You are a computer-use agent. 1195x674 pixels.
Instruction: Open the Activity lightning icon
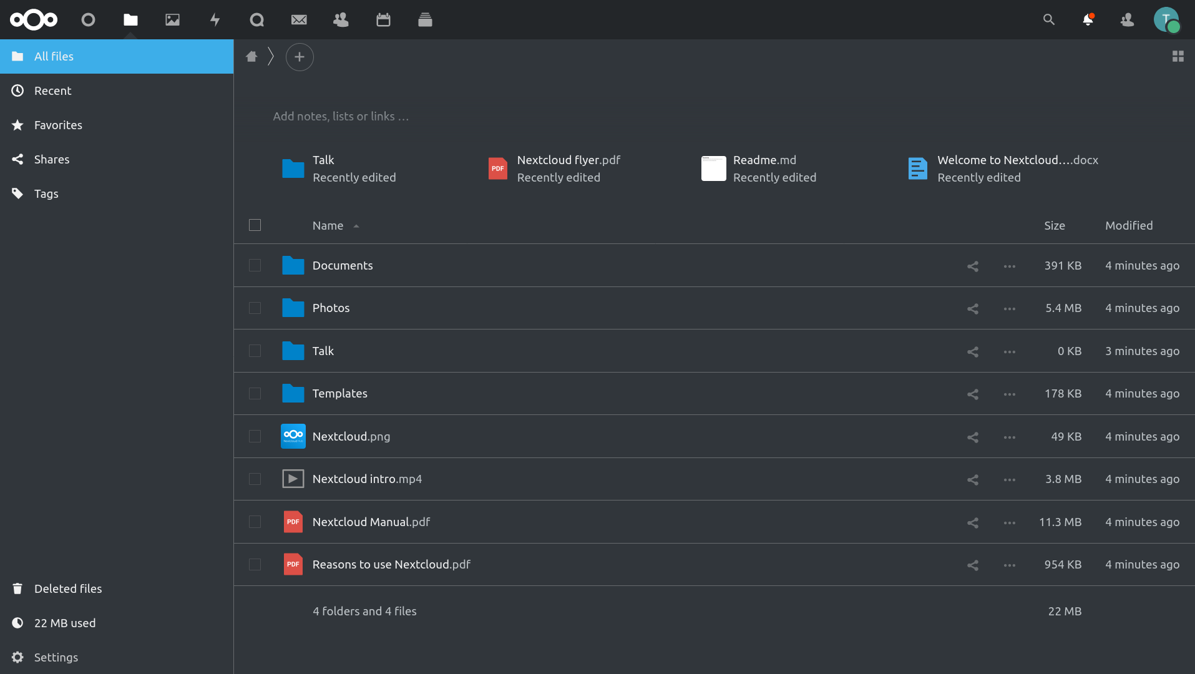coord(215,20)
